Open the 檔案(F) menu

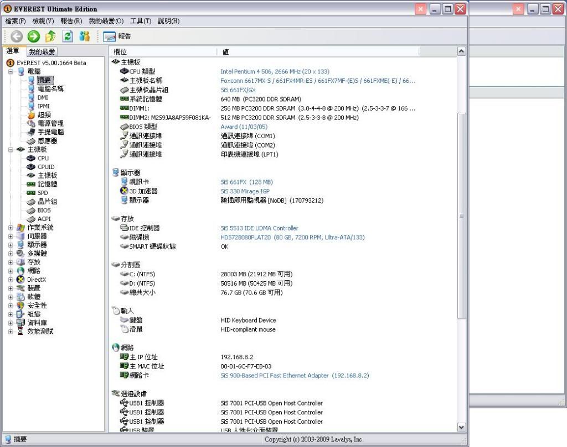[16, 21]
